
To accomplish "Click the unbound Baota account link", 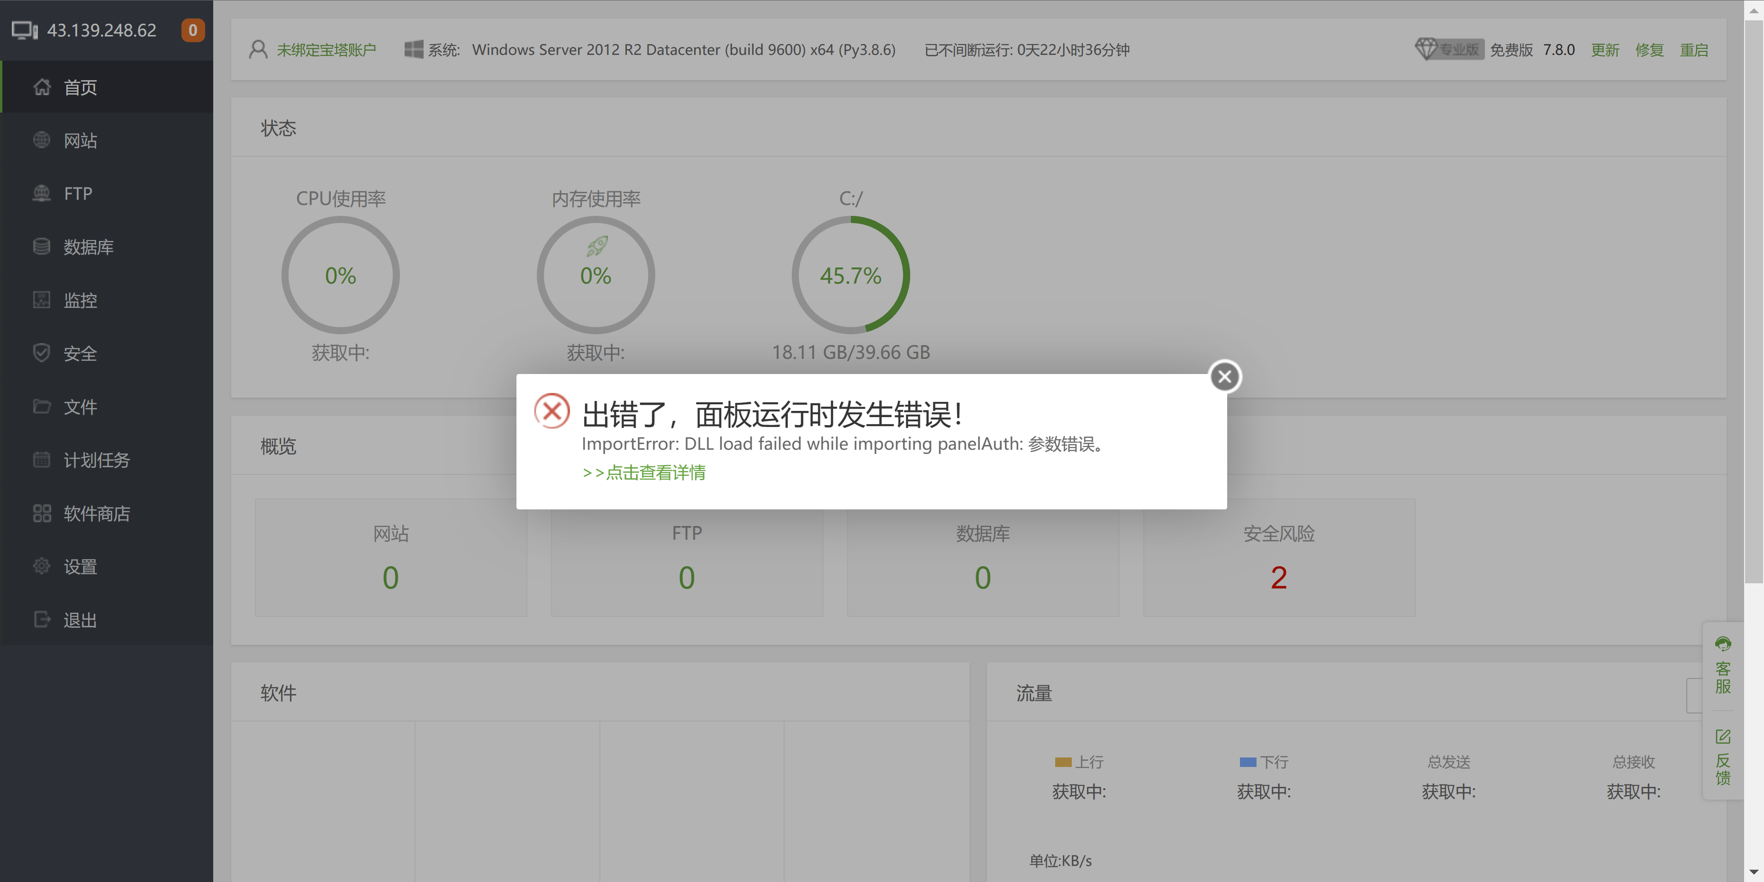I will pyautogui.click(x=326, y=50).
